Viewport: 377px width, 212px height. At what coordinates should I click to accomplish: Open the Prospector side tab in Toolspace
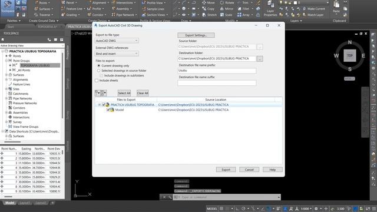coord(68,52)
